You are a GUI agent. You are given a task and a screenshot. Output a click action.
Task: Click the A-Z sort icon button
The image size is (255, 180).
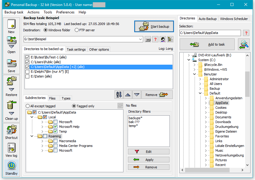(x=119, y=94)
